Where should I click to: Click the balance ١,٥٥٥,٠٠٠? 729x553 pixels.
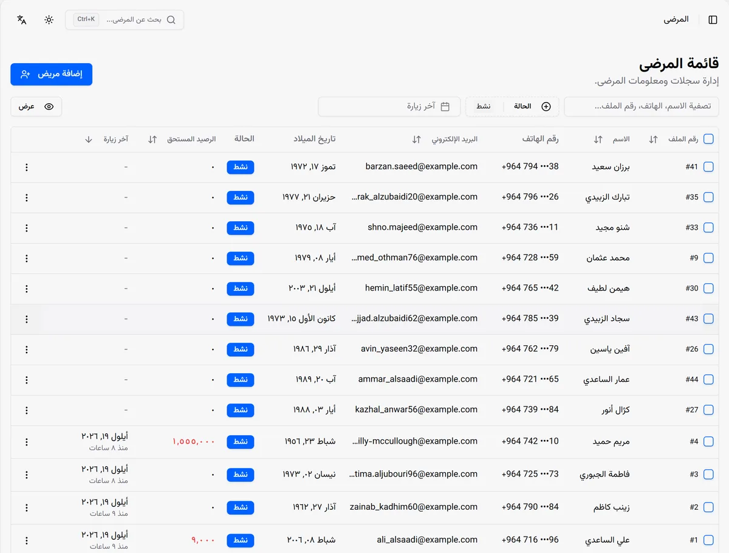(194, 441)
